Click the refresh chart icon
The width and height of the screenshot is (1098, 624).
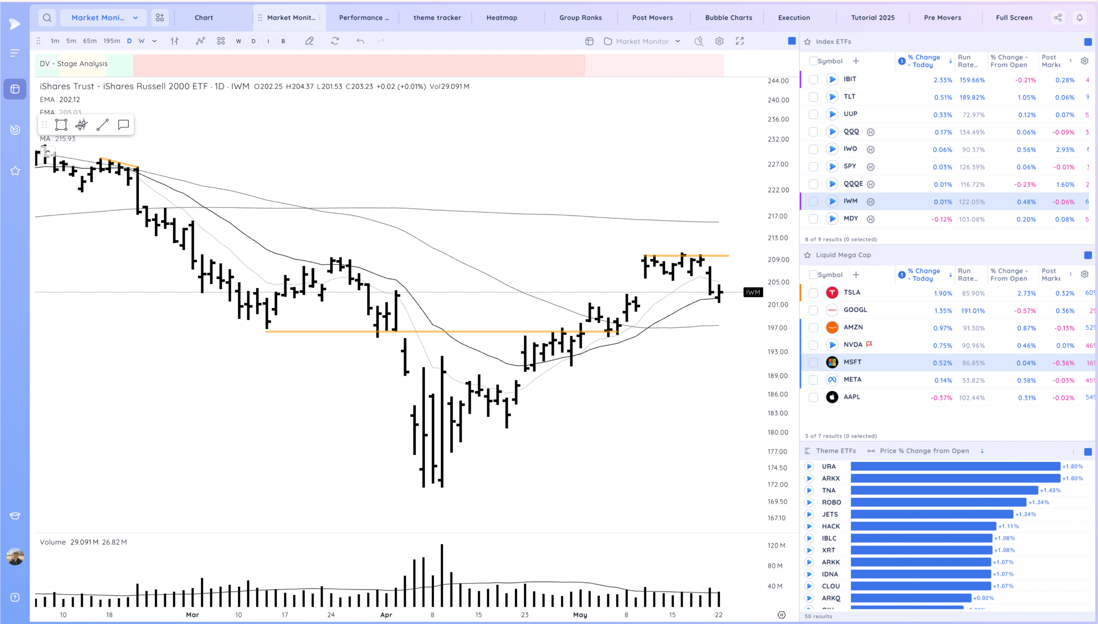pos(335,41)
